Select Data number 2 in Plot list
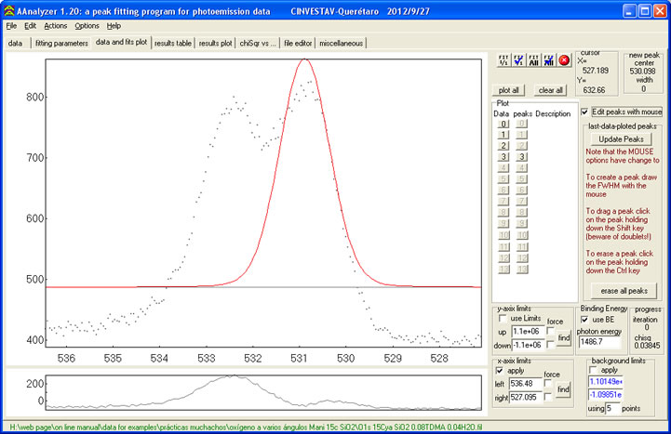 point(503,146)
